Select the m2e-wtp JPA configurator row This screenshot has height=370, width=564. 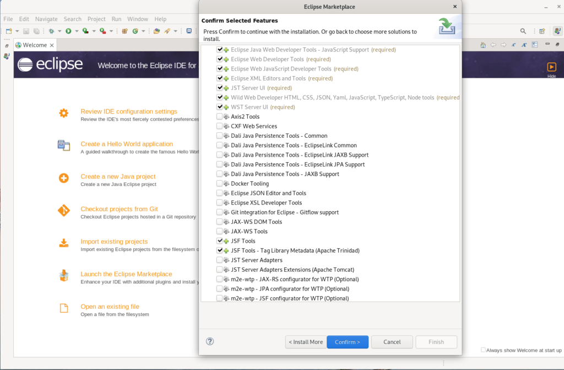pyautogui.click(x=330, y=288)
